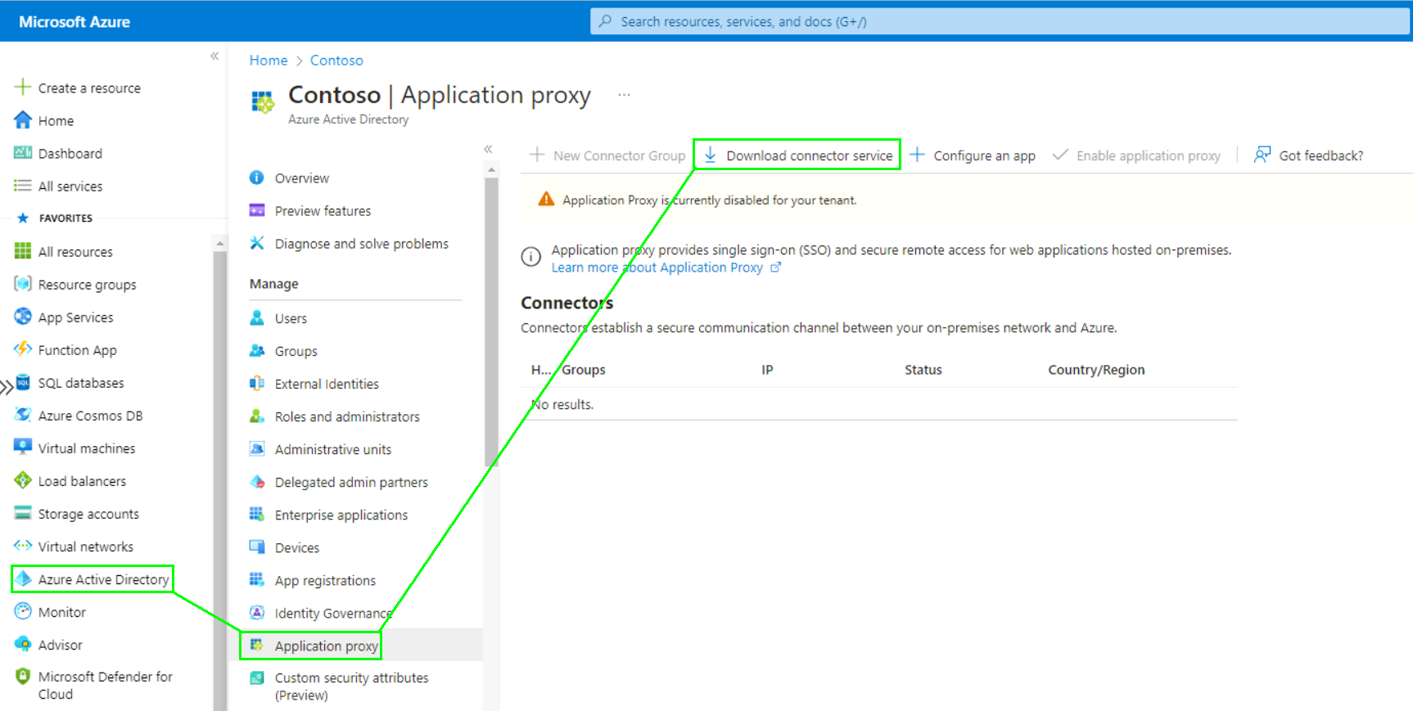Select the Microsoft Defender for Cloud shield icon

(x=23, y=677)
